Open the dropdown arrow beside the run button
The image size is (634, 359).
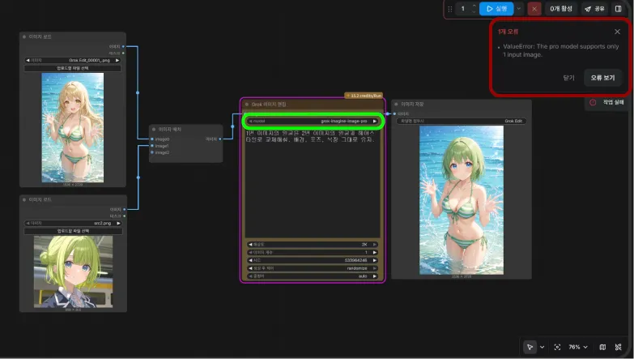[x=519, y=8]
